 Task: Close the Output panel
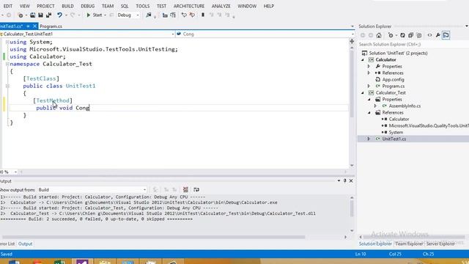pos(351,181)
